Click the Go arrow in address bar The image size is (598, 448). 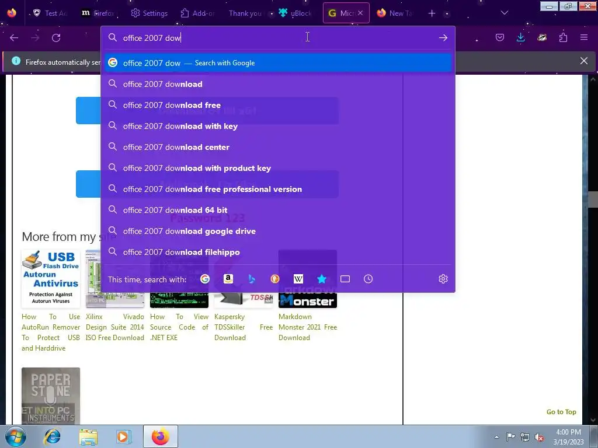point(443,38)
